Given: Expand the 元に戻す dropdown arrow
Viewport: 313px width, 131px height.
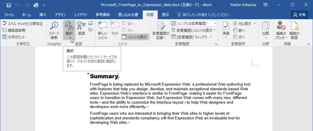Looking at the screenshot, I should (255, 24).
